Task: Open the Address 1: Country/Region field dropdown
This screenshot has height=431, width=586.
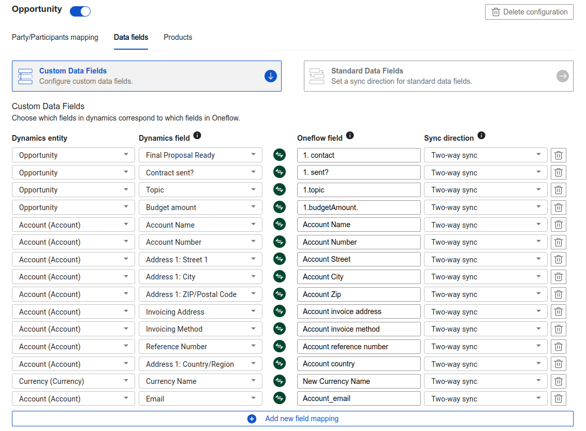Action: [x=200, y=364]
